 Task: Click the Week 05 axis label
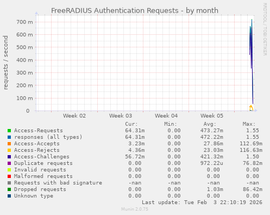[x=212, y=116]
